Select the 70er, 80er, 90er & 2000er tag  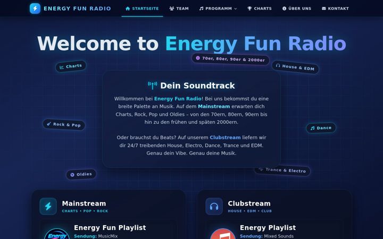[x=230, y=59]
